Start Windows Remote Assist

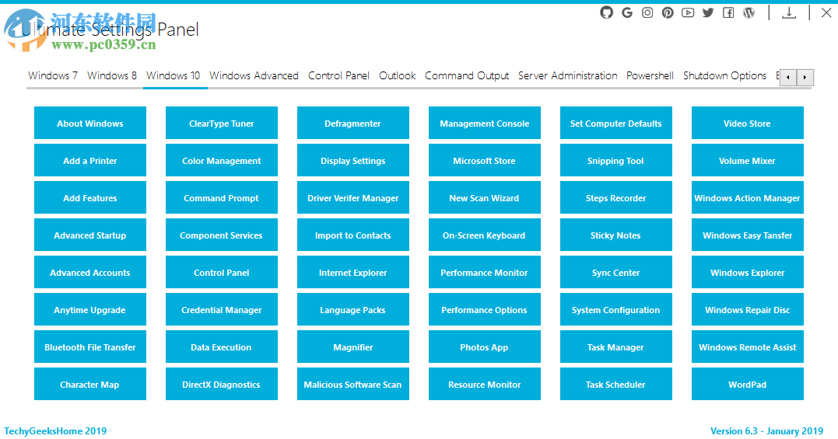click(747, 347)
